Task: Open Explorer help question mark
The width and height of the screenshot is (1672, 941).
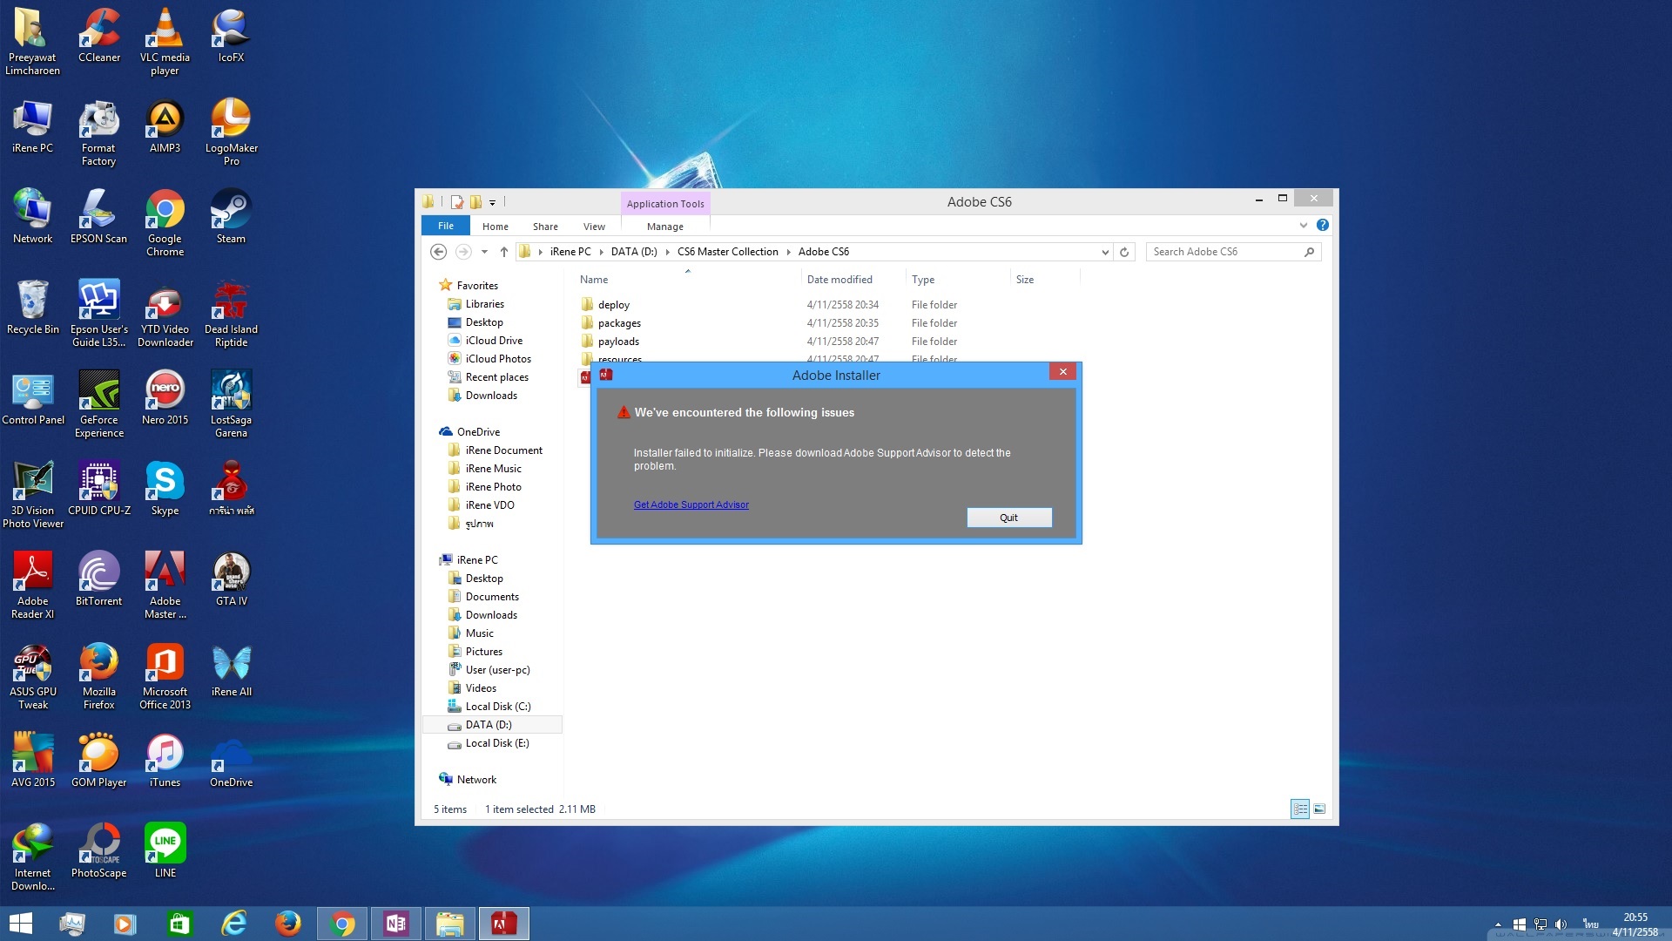Action: [1322, 226]
